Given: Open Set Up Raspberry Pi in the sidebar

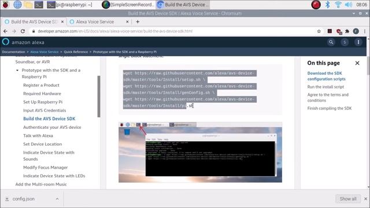Looking at the screenshot, I should point(43,102).
